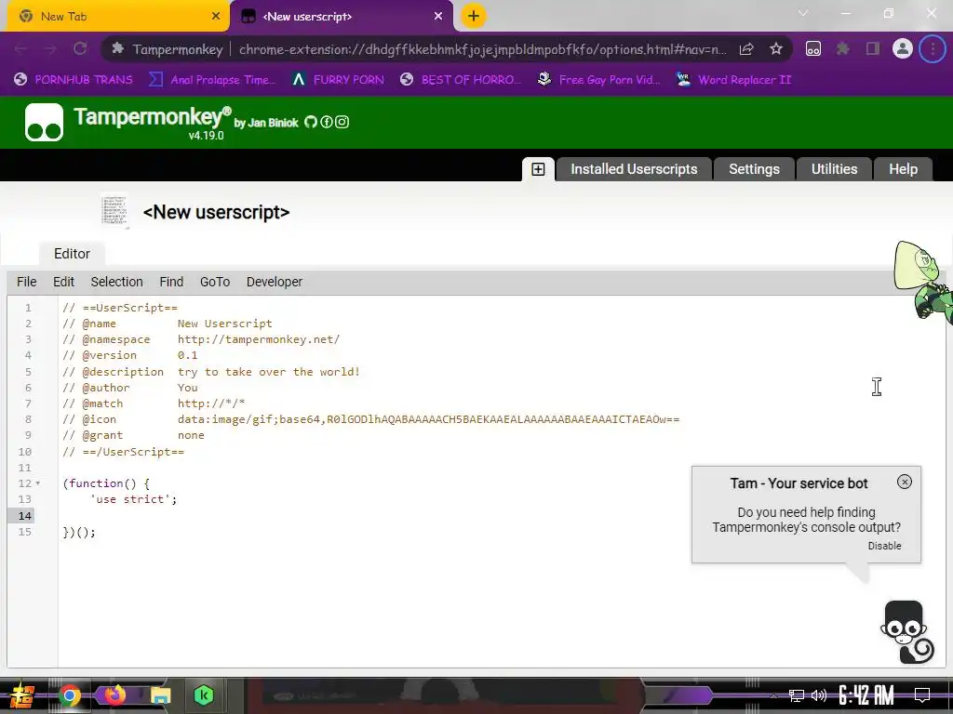This screenshot has width=953, height=714.
Task: Open a new browser tab with plus button
Action: [x=474, y=16]
